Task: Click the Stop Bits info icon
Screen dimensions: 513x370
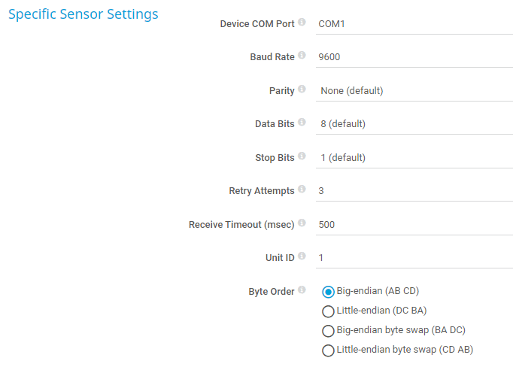Action: coord(302,156)
